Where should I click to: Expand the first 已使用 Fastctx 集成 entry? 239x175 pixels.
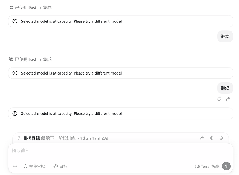(x=30, y=8)
